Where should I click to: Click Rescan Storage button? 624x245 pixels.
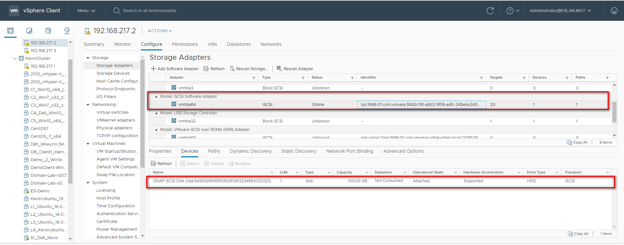click(x=249, y=69)
